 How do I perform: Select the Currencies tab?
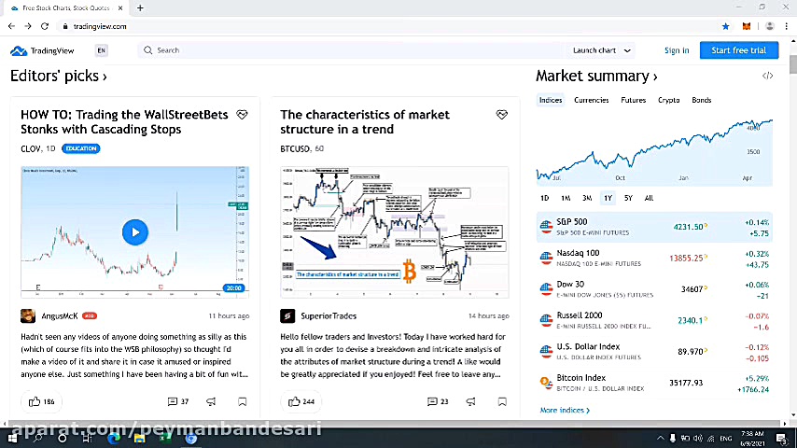pyautogui.click(x=591, y=100)
